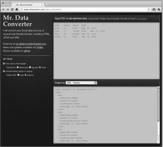This screenshot has width=163, height=147.
Task: Select the none transform option
Action: (x=40, y=67)
